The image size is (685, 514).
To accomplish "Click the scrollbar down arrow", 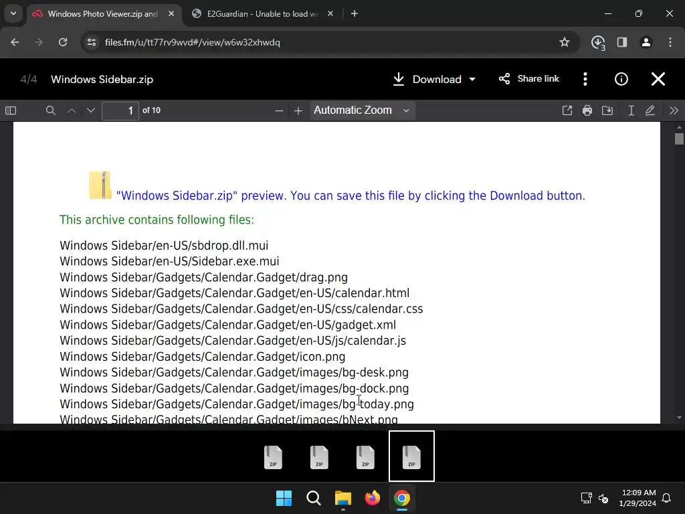I will [679, 418].
